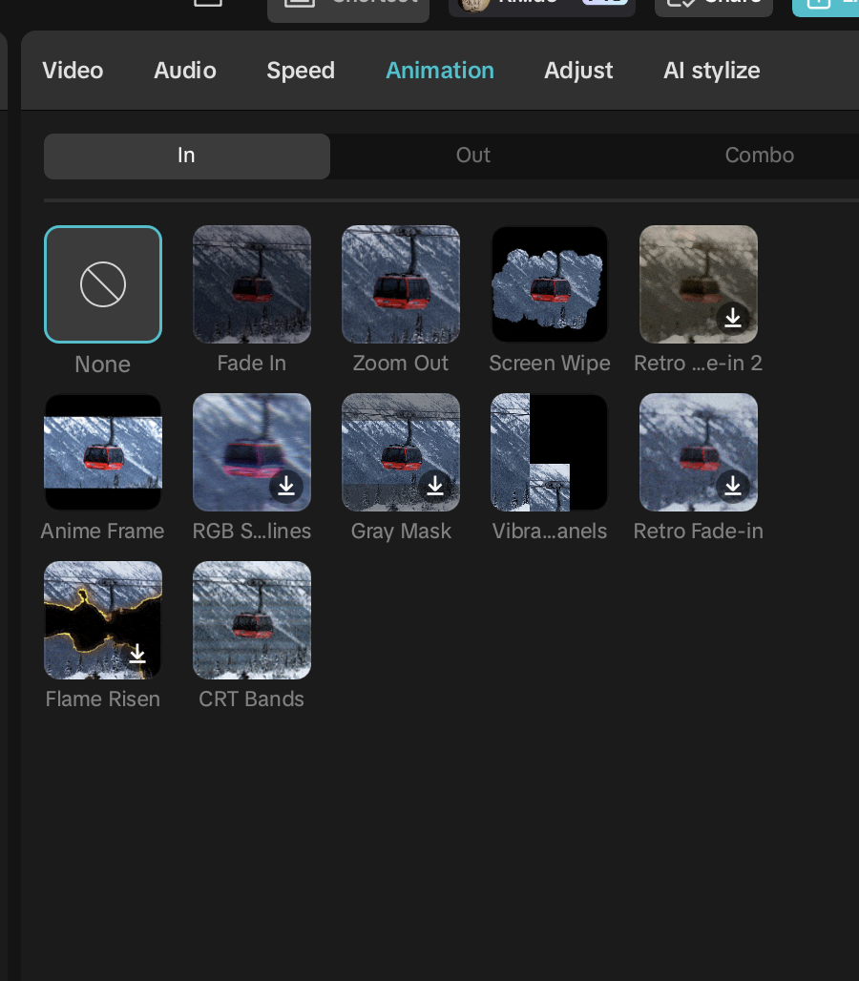Choose the Zoom Out animation preset
Viewport: 859px width, 981px height.
pyautogui.click(x=401, y=284)
